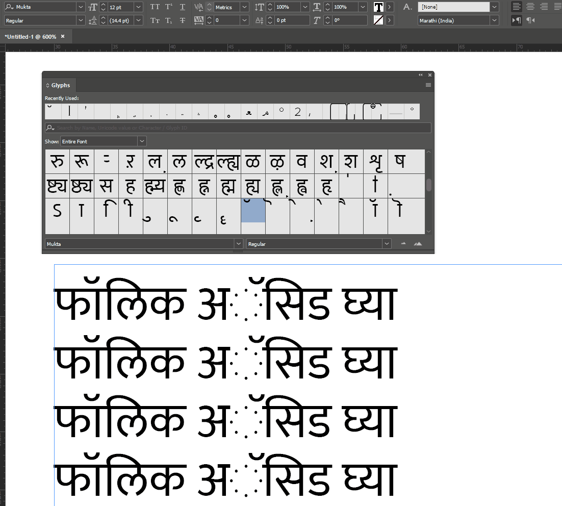Open the vertical scale 100% dropdown
562x506 pixels.
305,7
